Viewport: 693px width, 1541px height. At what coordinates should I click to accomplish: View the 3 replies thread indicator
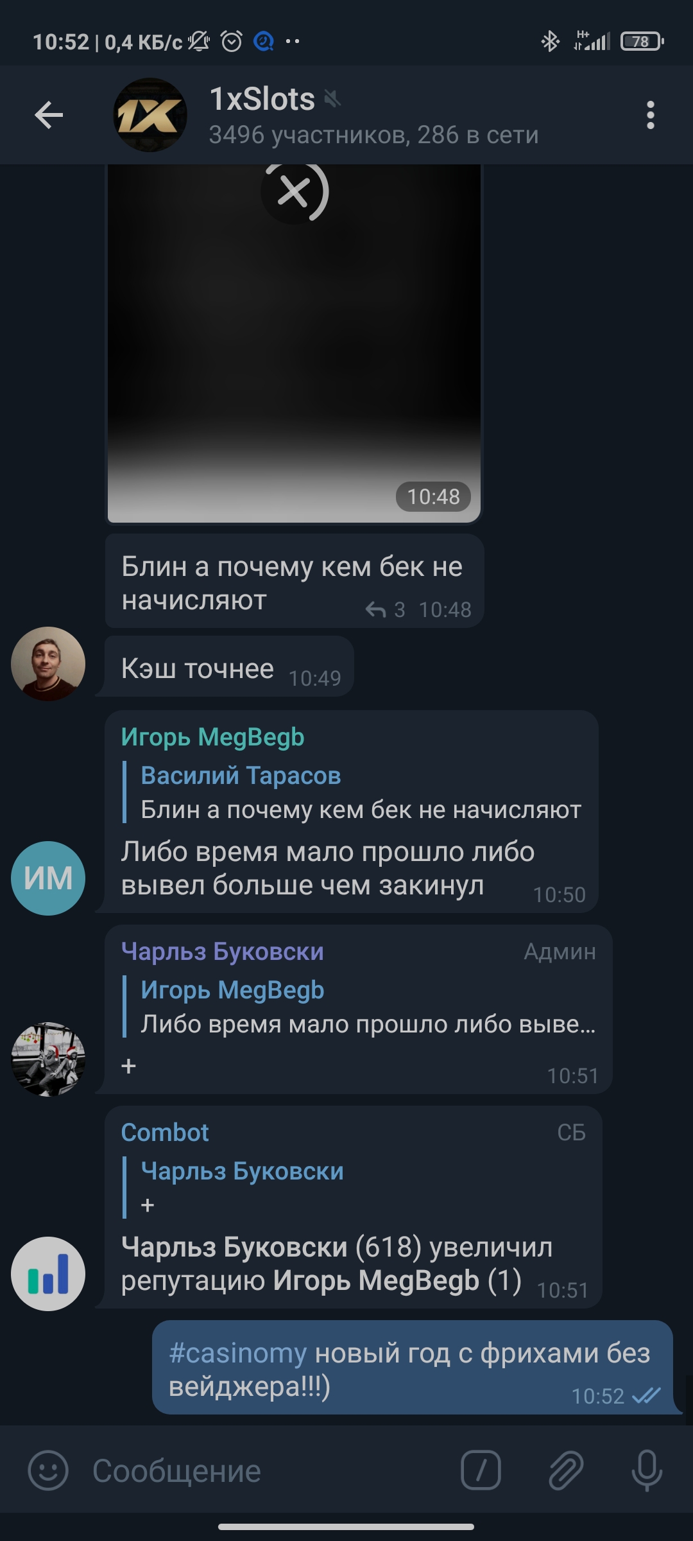point(385,609)
